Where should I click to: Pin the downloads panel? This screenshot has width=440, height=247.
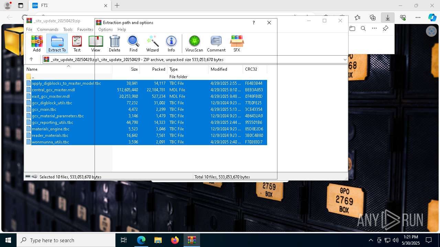385,28
